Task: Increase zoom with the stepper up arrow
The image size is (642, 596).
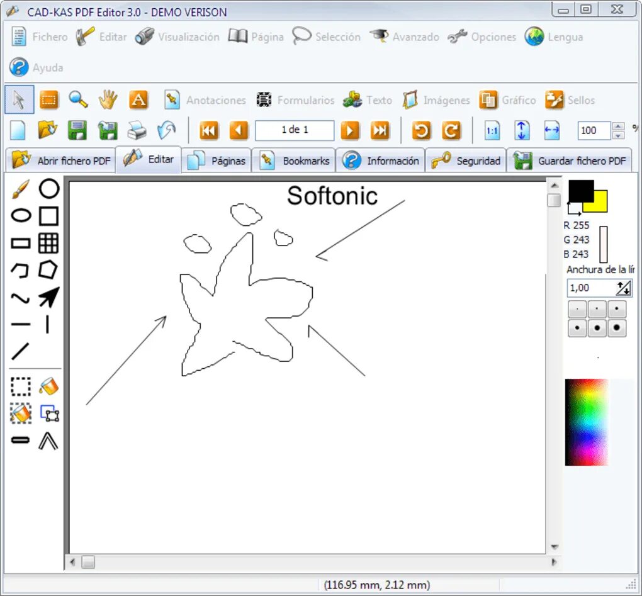Action: (x=619, y=126)
